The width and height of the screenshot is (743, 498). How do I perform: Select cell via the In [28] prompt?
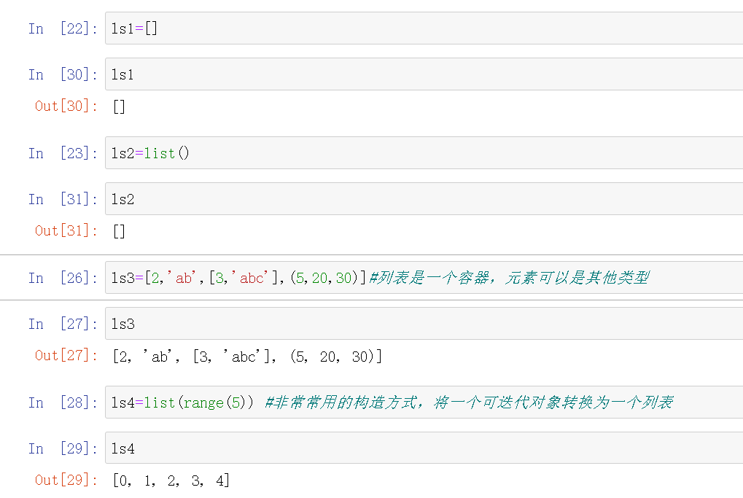(x=63, y=402)
